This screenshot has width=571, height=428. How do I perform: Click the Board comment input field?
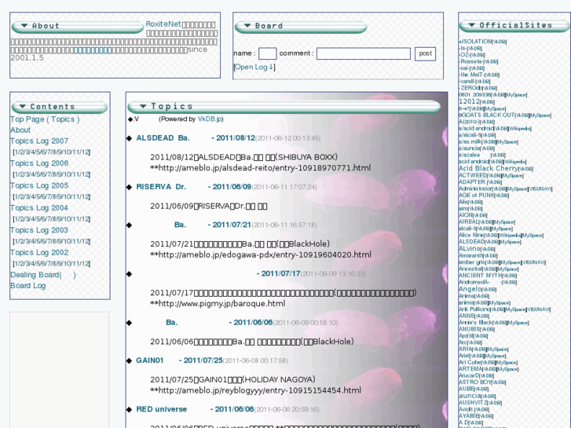click(x=364, y=53)
